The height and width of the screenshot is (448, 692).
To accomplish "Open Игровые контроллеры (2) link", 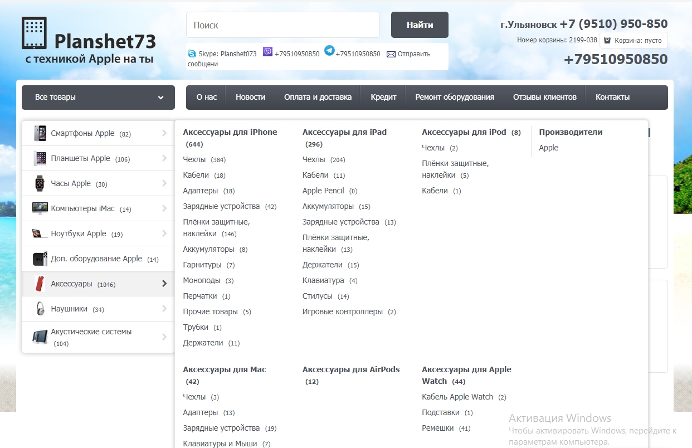I will tap(349, 311).
